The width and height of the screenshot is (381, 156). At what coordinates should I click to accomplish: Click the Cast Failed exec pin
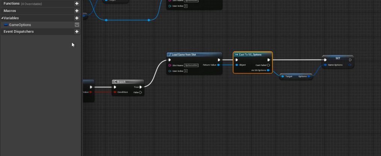click(x=269, y=65)
